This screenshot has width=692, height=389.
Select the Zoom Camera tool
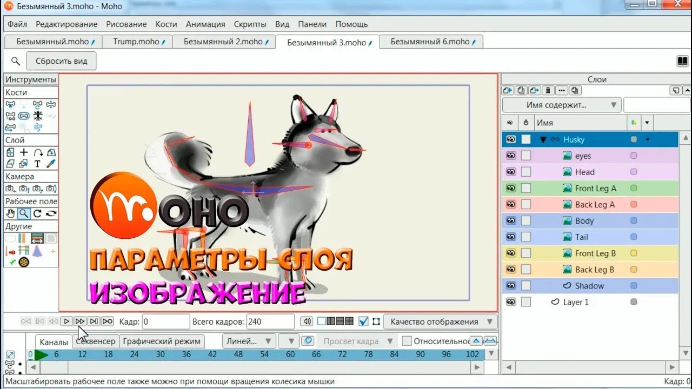[24, 189]
